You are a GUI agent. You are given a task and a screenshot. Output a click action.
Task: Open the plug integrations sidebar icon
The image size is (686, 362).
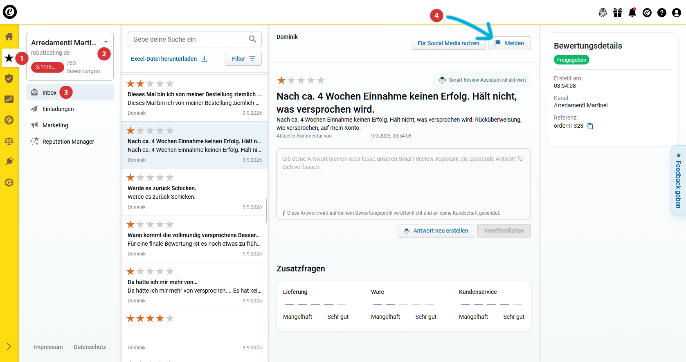tap(9, 162)
